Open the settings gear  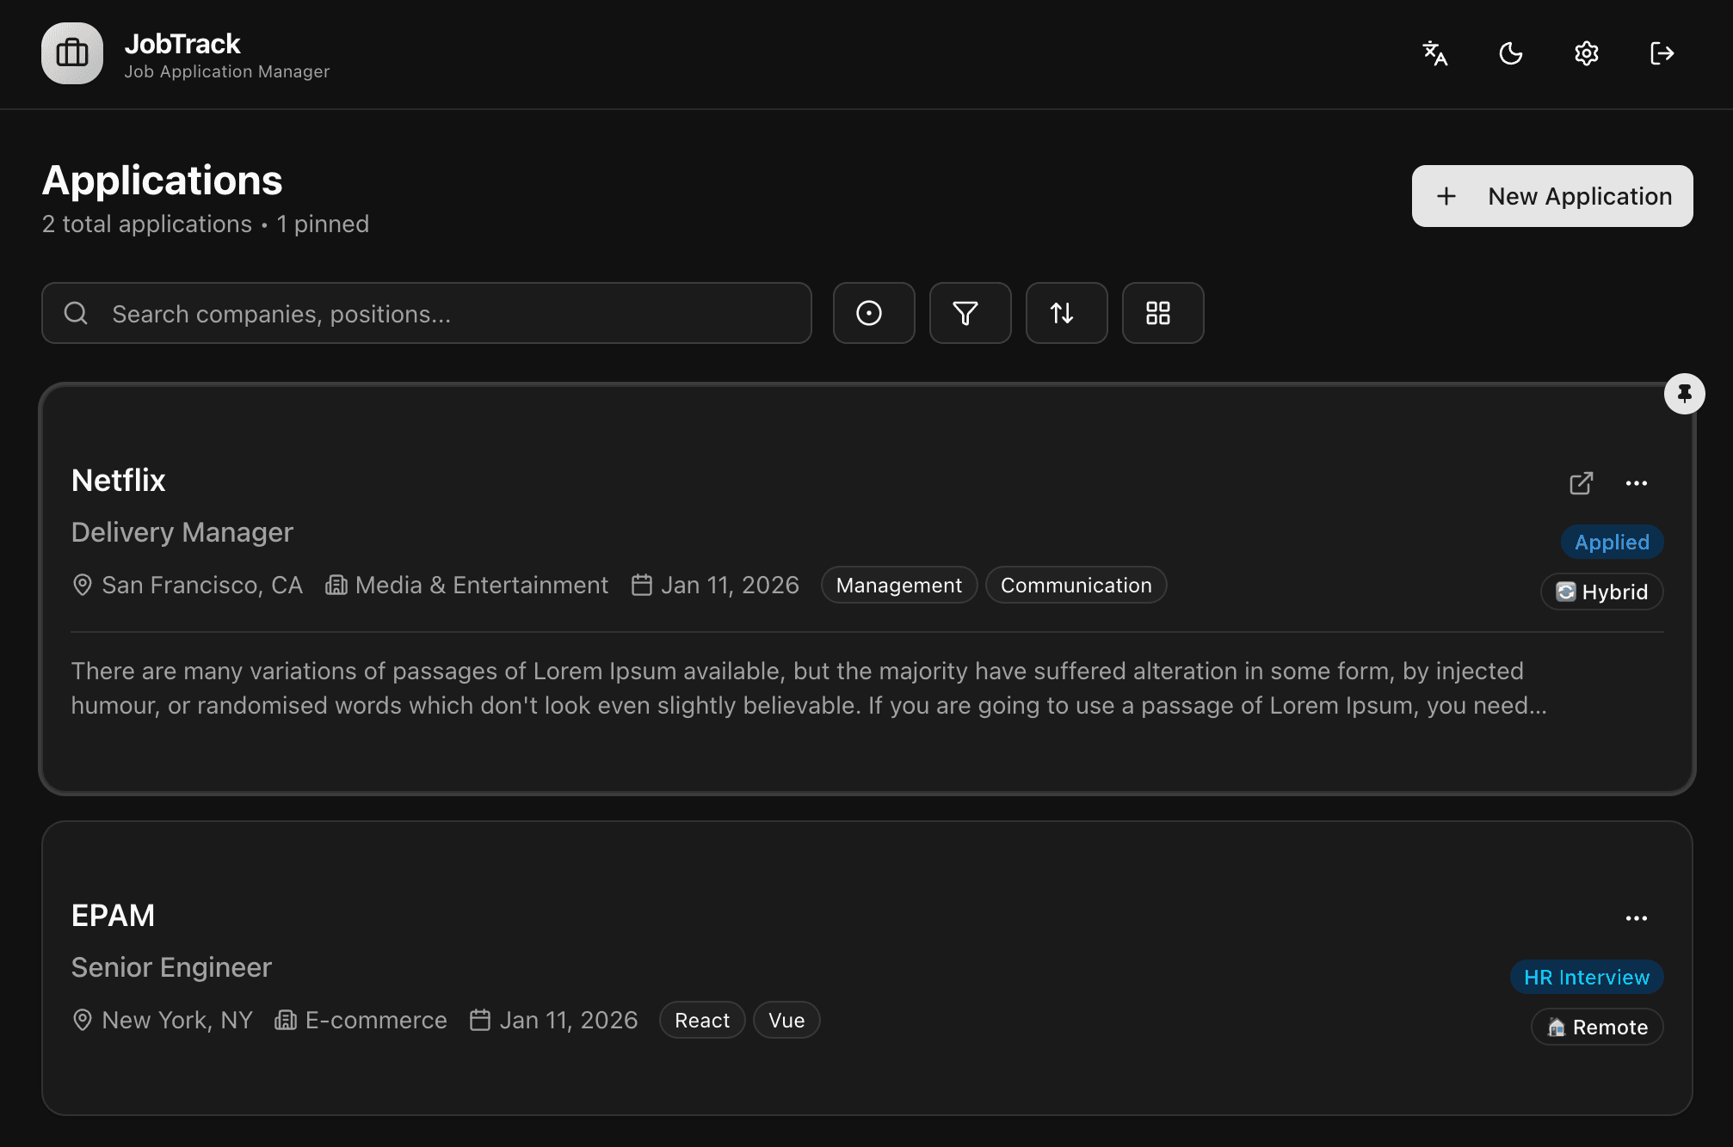click(1586, 53)
